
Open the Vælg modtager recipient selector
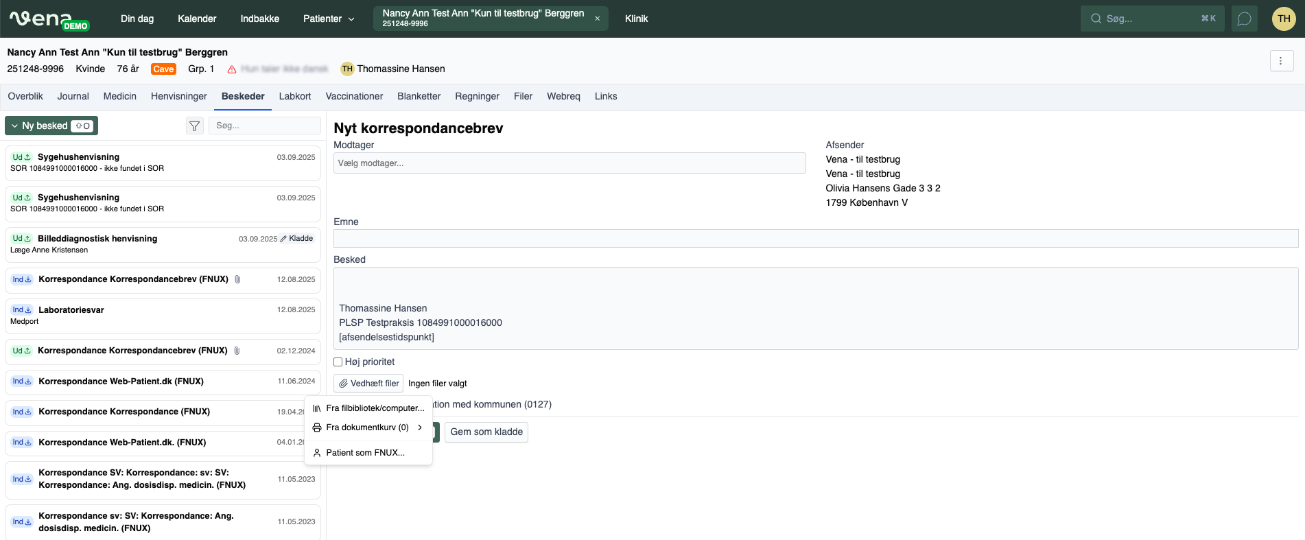pos(569,163)
